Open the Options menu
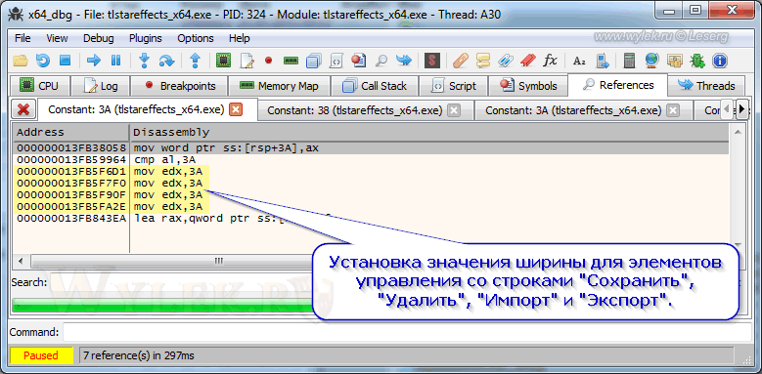762x374 pixels. [196, 38]
